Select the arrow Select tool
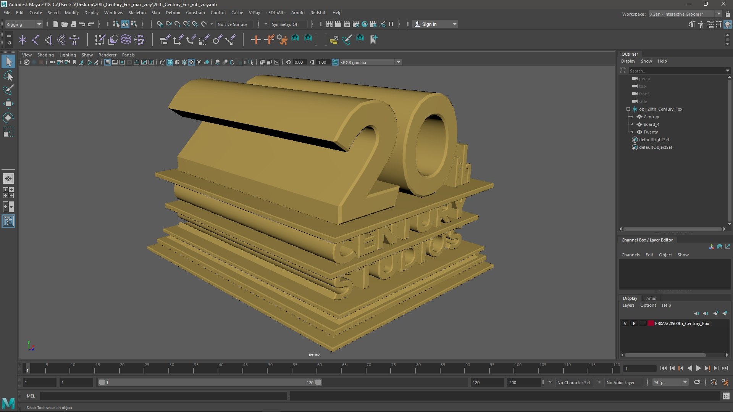The image size is (733, 412). click(x=8, y=61)
